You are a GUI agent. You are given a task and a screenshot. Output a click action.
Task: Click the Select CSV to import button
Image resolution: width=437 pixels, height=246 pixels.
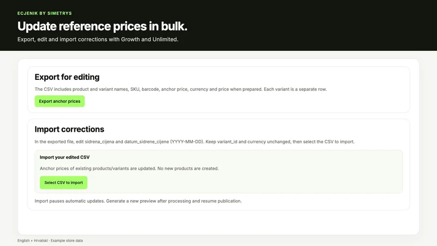tap(63, 183)
